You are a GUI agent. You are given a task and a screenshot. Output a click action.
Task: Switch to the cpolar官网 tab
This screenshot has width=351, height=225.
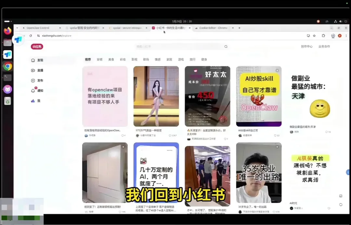[x=84, y=28]
